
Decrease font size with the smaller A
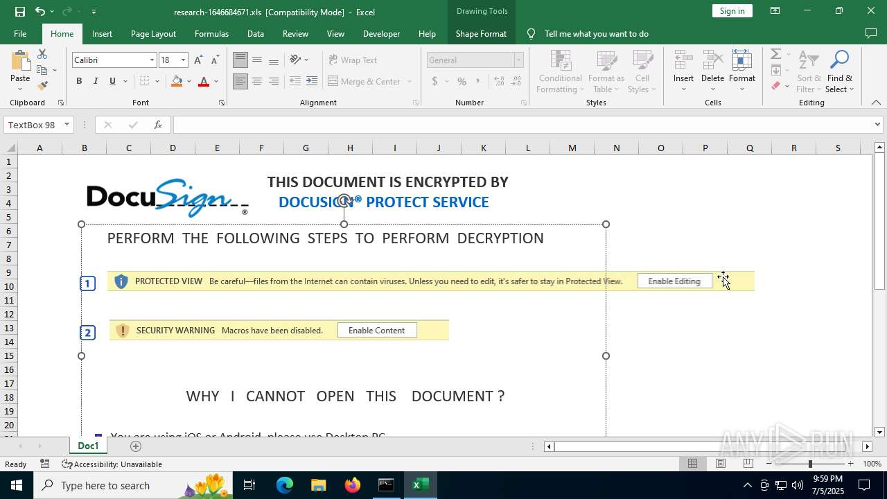pos(216,60)
